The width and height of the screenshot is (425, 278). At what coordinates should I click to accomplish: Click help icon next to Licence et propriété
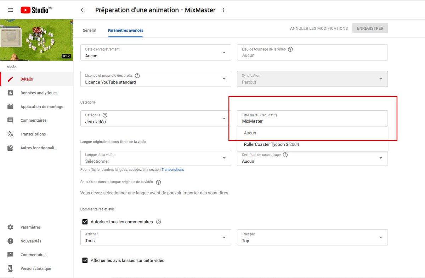pos(137,76)
